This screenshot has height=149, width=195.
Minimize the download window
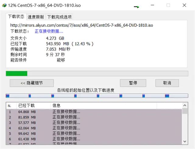[152, 5]
